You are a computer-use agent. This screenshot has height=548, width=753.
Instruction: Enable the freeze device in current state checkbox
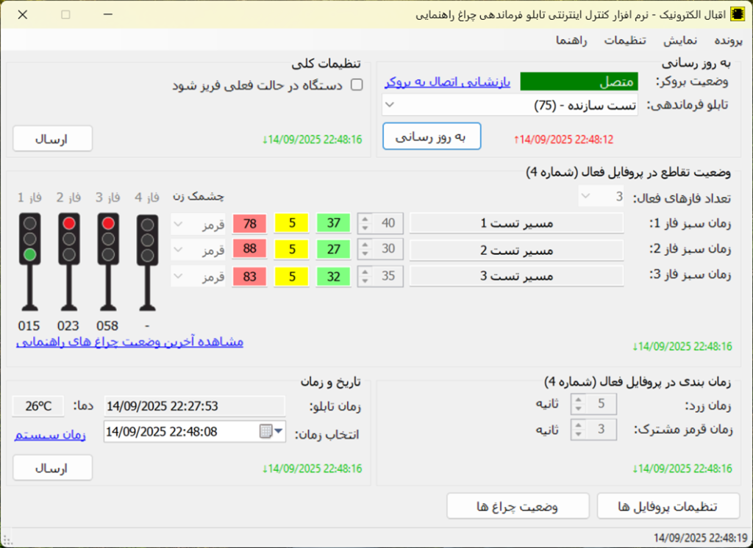tap(357, 85)
